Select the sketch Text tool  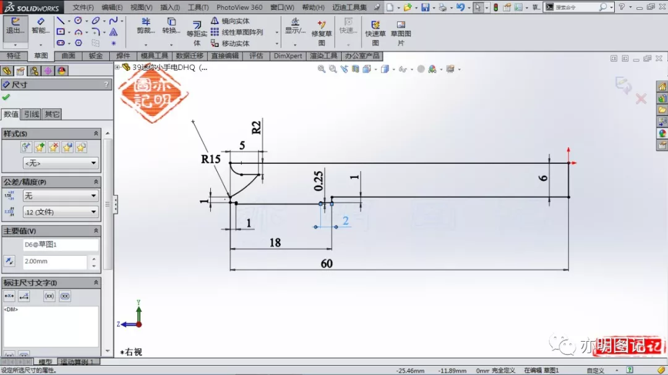click(113, 32)
